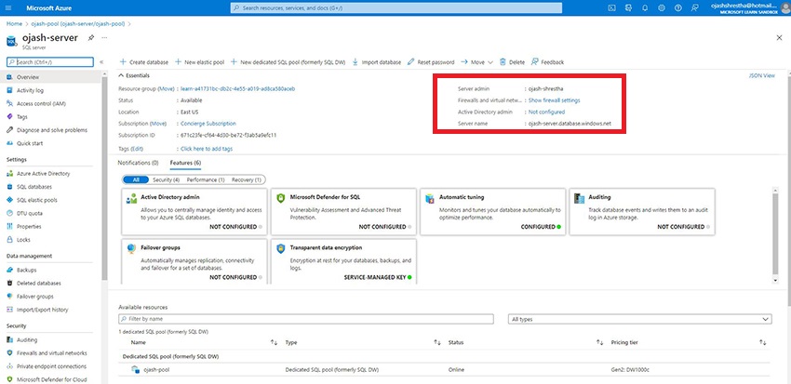The height and width of the screenshot is (384, 791).
Task: Open Private endpoint connections
Action: [x=50, y=366]
